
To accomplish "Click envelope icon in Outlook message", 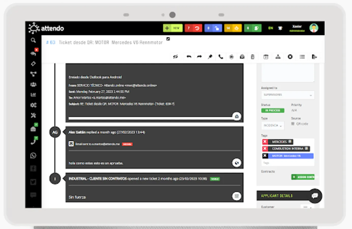I will tap(237, 116).
